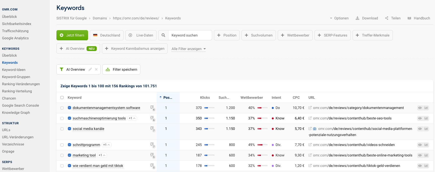
Task: Toggle select-all checkbox in Keyword header
Action: click(62, 97)
